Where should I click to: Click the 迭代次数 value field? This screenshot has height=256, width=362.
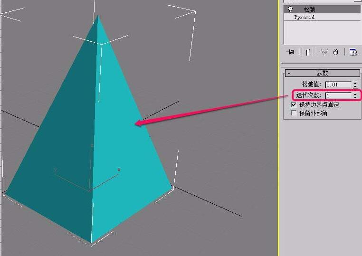click(338, 95)
